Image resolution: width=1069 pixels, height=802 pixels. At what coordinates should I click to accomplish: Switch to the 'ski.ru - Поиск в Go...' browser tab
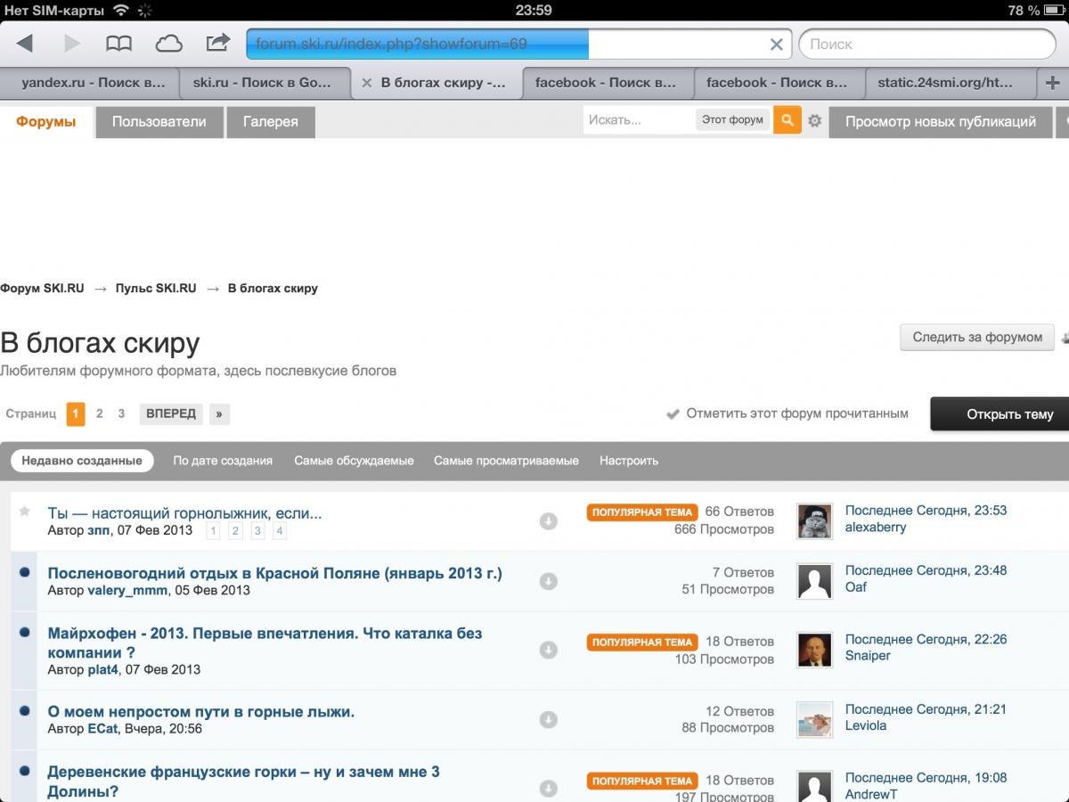262,83
